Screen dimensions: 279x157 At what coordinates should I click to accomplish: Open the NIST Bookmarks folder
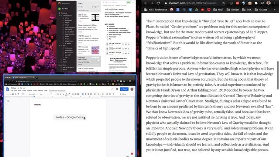pyautogui.click(x=156, y=10)
